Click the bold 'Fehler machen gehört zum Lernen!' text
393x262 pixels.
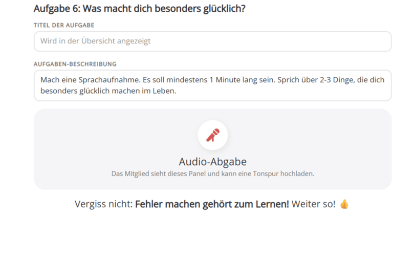tap(212, 204)
